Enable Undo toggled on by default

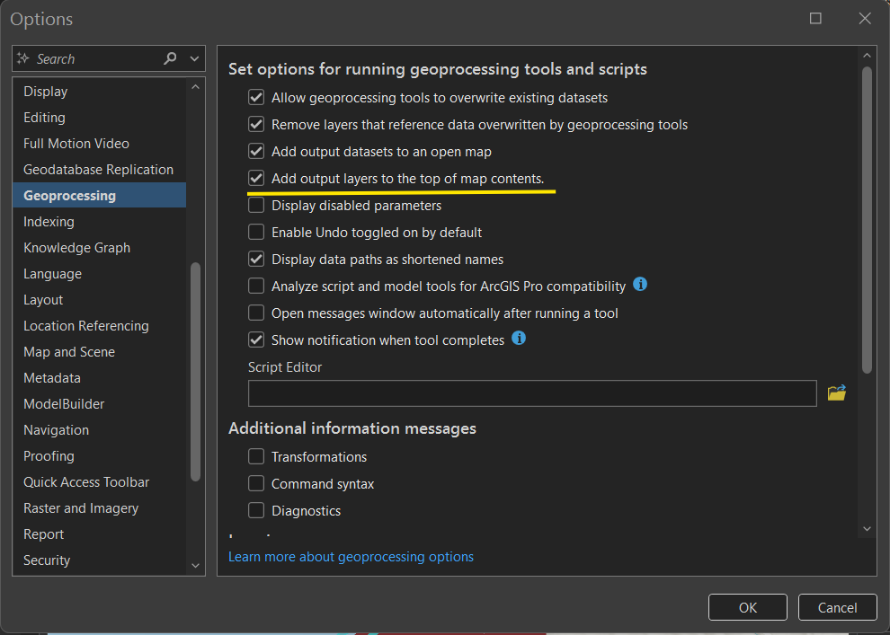click(x=256, y=232)
